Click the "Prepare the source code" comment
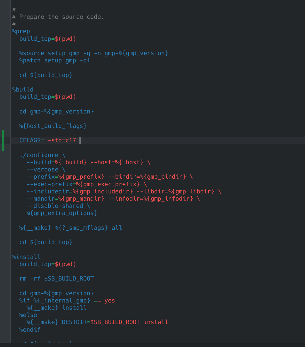 (61, 17)
